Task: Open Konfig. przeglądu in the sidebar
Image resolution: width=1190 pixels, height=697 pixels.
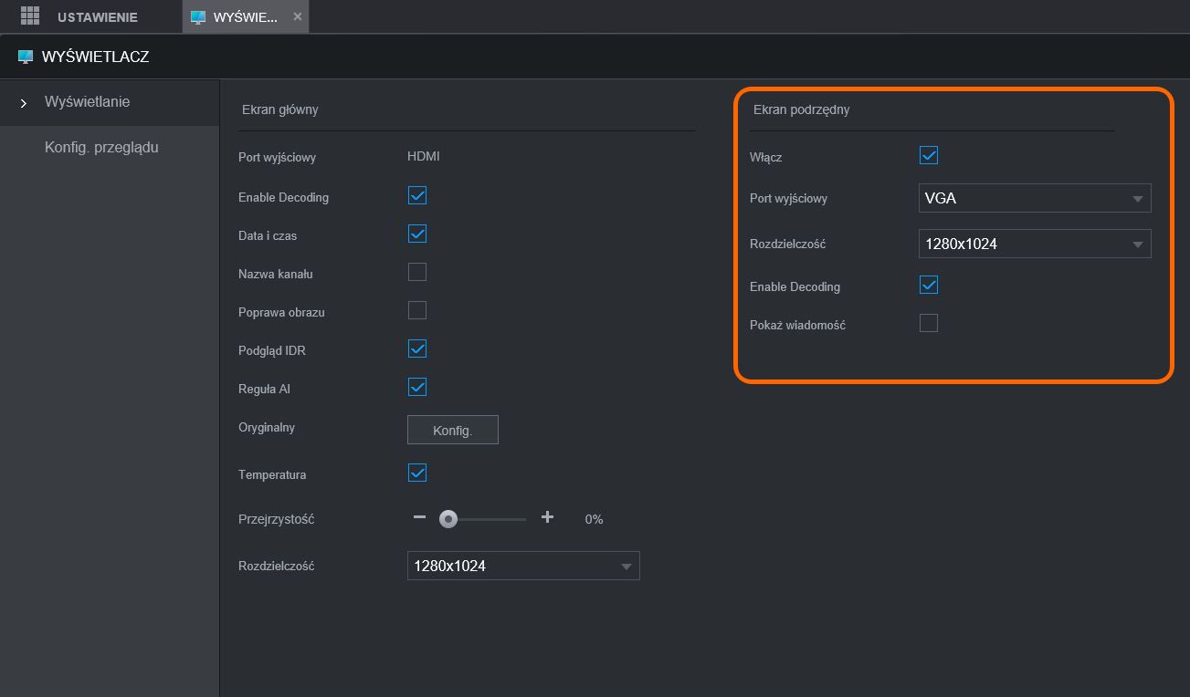Action: point(101,148)
